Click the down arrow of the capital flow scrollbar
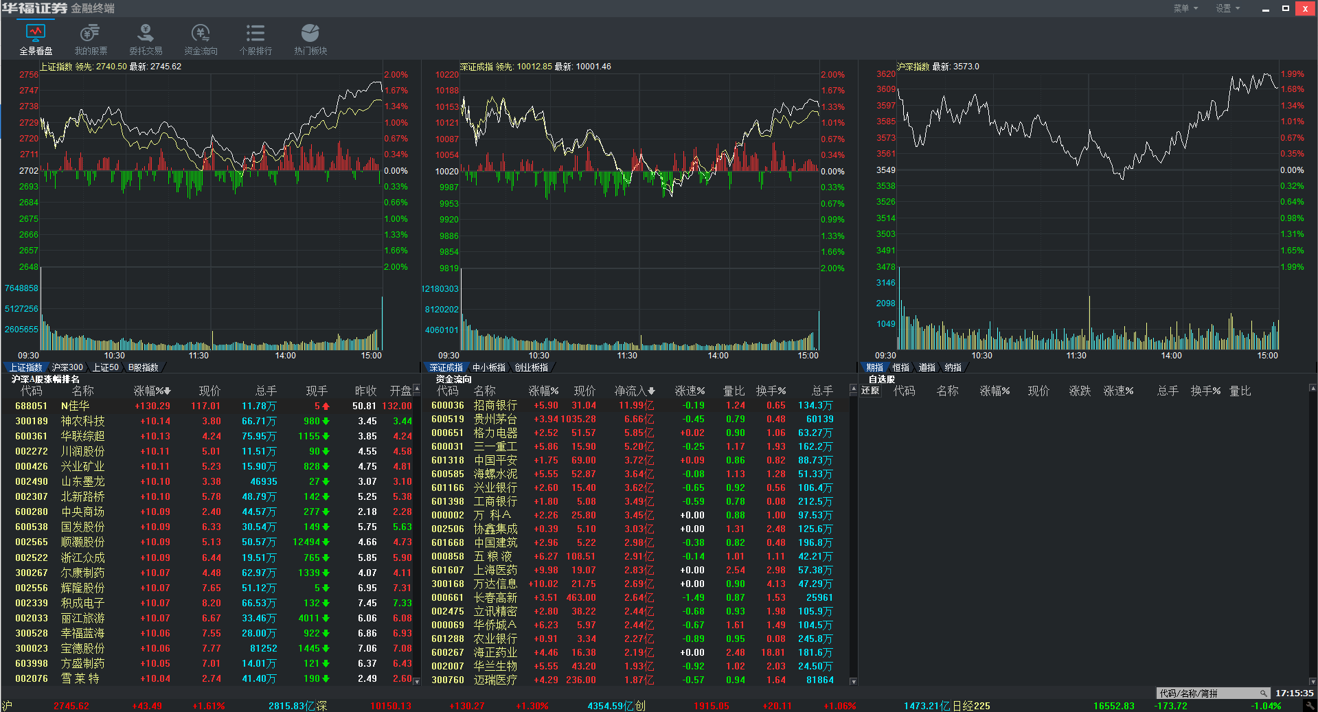The width and height of the screenshot is (1318, 712). tap(853, 681)
